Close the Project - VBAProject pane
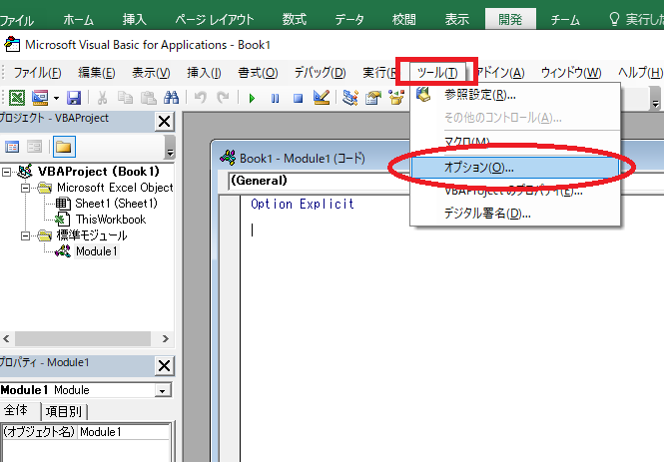The width and height of the screenshot is (664, 462). click(165, 122)
